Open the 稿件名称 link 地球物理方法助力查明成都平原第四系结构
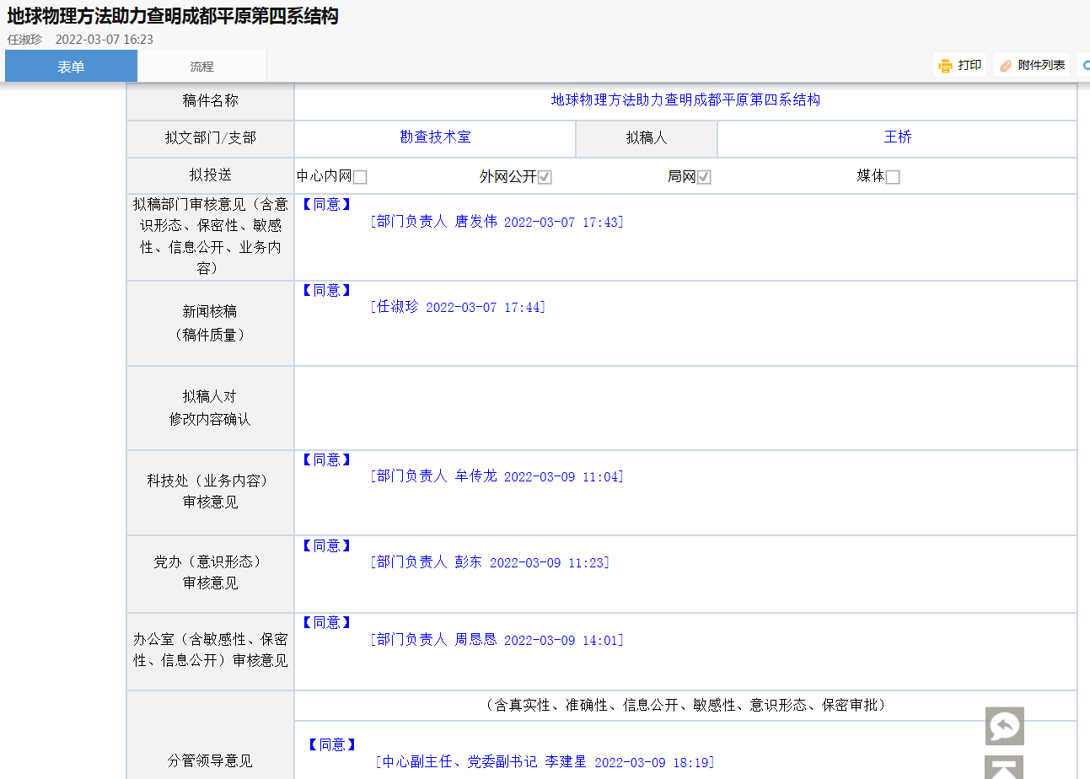This screenshot has height=779, width=1090. pyautogui.click(x=685, y=99)
